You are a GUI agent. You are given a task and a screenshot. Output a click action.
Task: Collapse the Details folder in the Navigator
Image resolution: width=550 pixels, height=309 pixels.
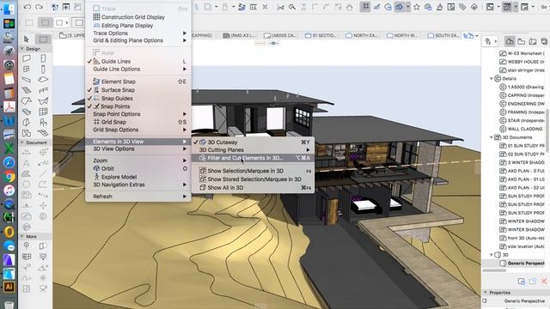click(x=492, y=79)
